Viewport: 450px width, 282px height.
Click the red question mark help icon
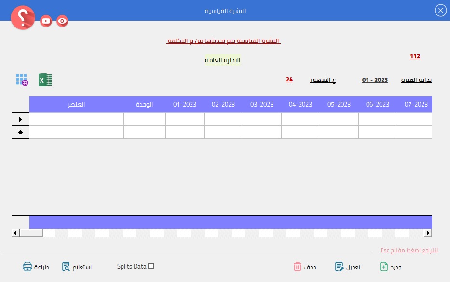23,18
